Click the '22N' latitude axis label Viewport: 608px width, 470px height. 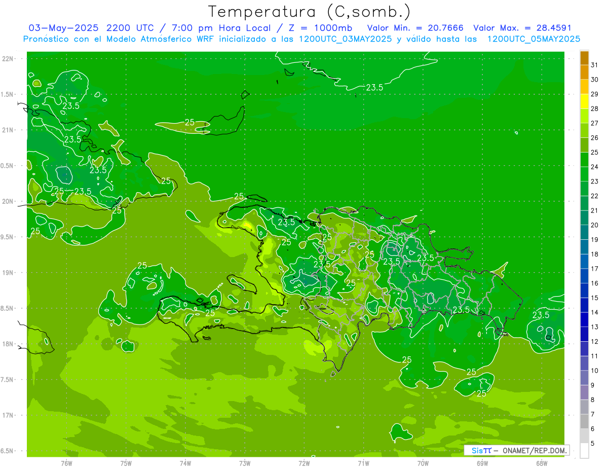(8, 59)
